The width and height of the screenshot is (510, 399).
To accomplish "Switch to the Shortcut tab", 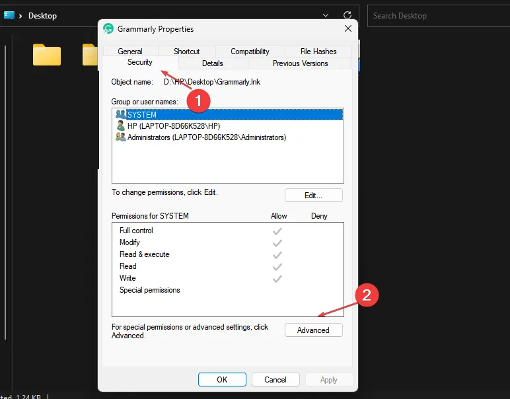I will coord(186,52).
